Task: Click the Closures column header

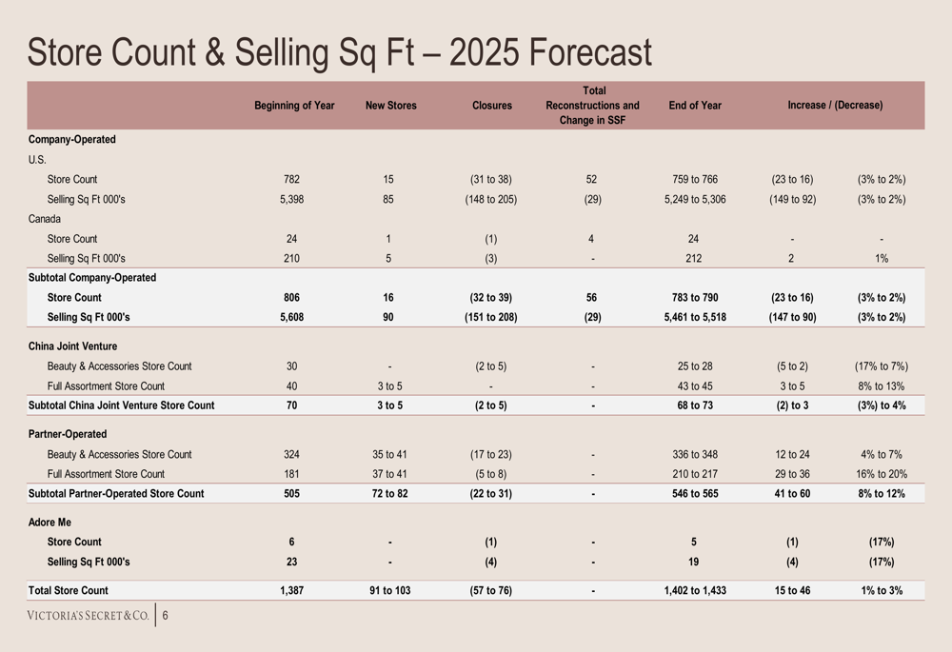Action: [492, 106]
